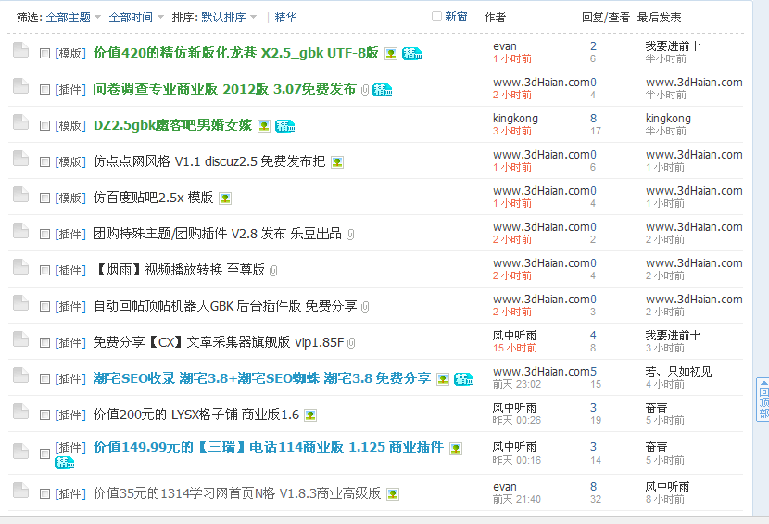View author evan on 价值420的精仿新版化龙巷 row
The image size is (769, 524).
[505, 46]
